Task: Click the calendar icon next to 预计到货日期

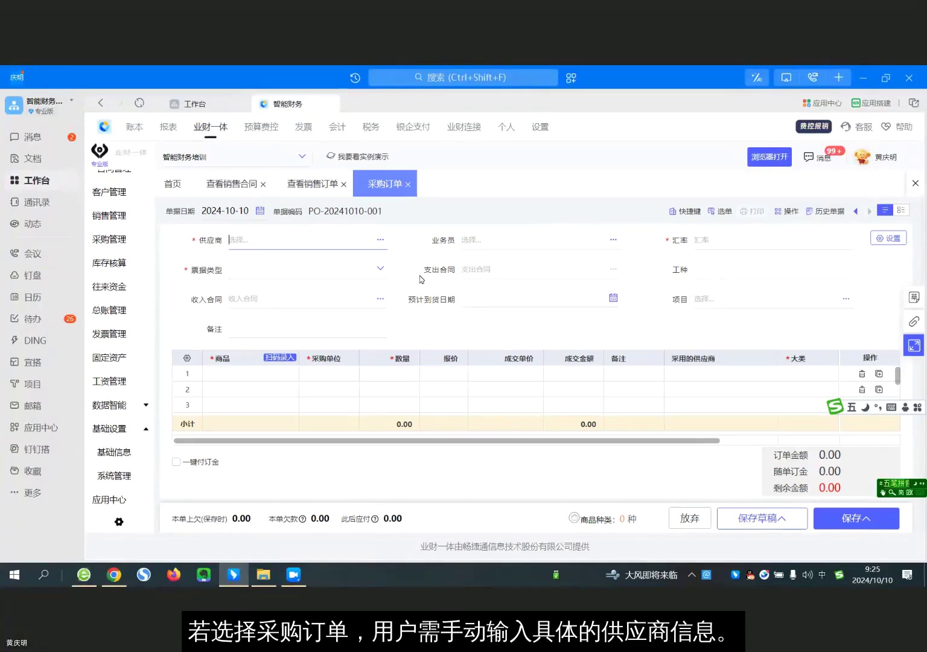Action: point(613,297)
